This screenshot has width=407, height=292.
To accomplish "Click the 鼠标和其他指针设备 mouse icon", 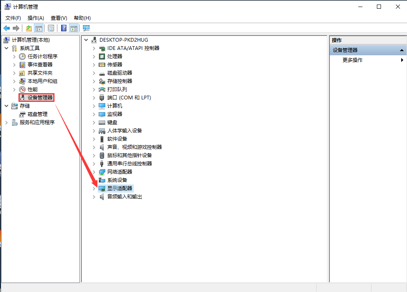I will [102, 155].
